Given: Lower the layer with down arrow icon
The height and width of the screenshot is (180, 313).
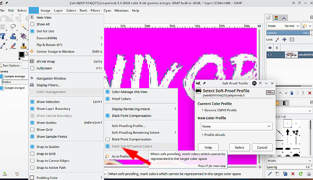Looking at the screenshot, I should point(286,93).
